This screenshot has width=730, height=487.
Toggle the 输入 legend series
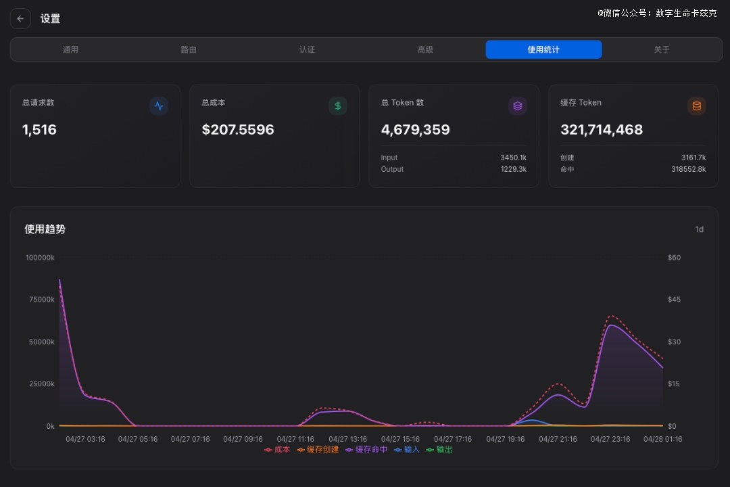coord(407,449)
